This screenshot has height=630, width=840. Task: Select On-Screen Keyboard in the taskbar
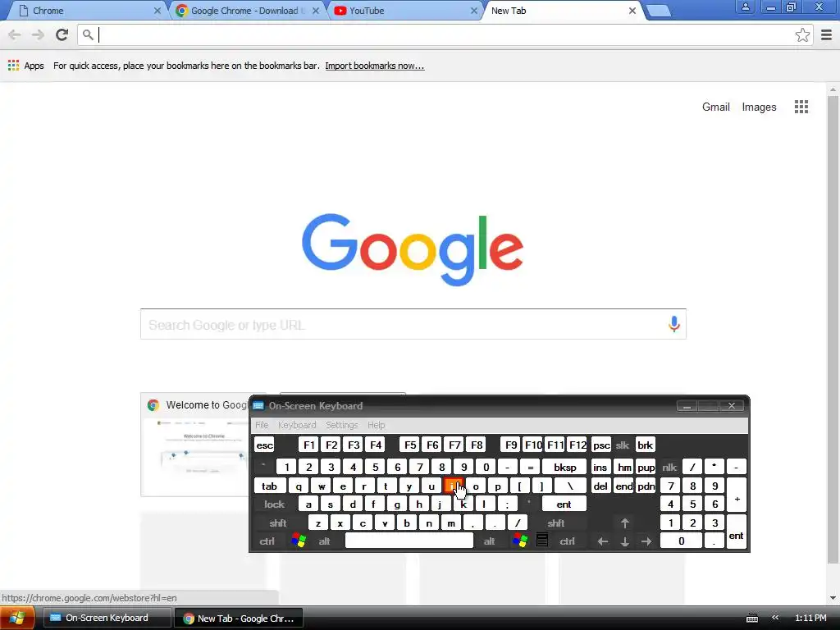(107, 618)
